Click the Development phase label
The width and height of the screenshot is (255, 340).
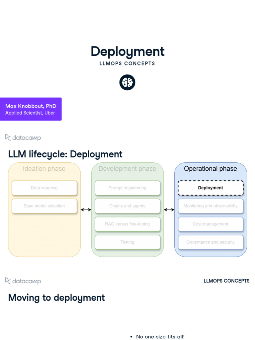click(127, 169)
